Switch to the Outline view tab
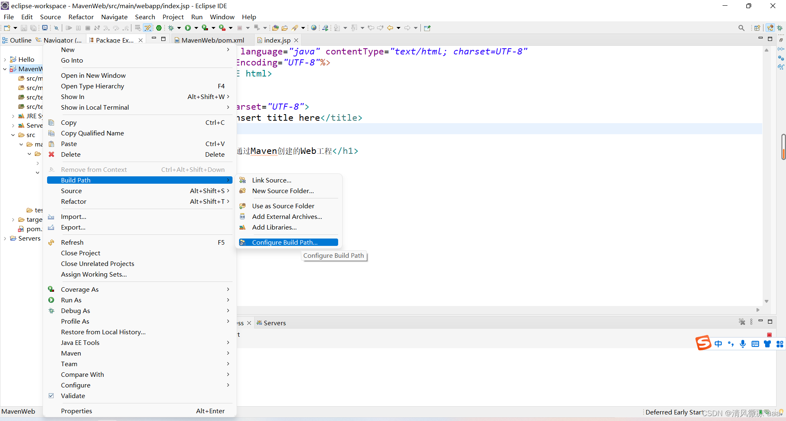Screen dimensions: 786x421 point(17,40)
